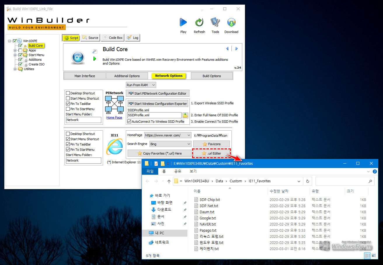Image resolution: width=383 pixels, height=265 pixels.
Task: Expand the Utilities tree node
Action: click(x=15, y=69)
